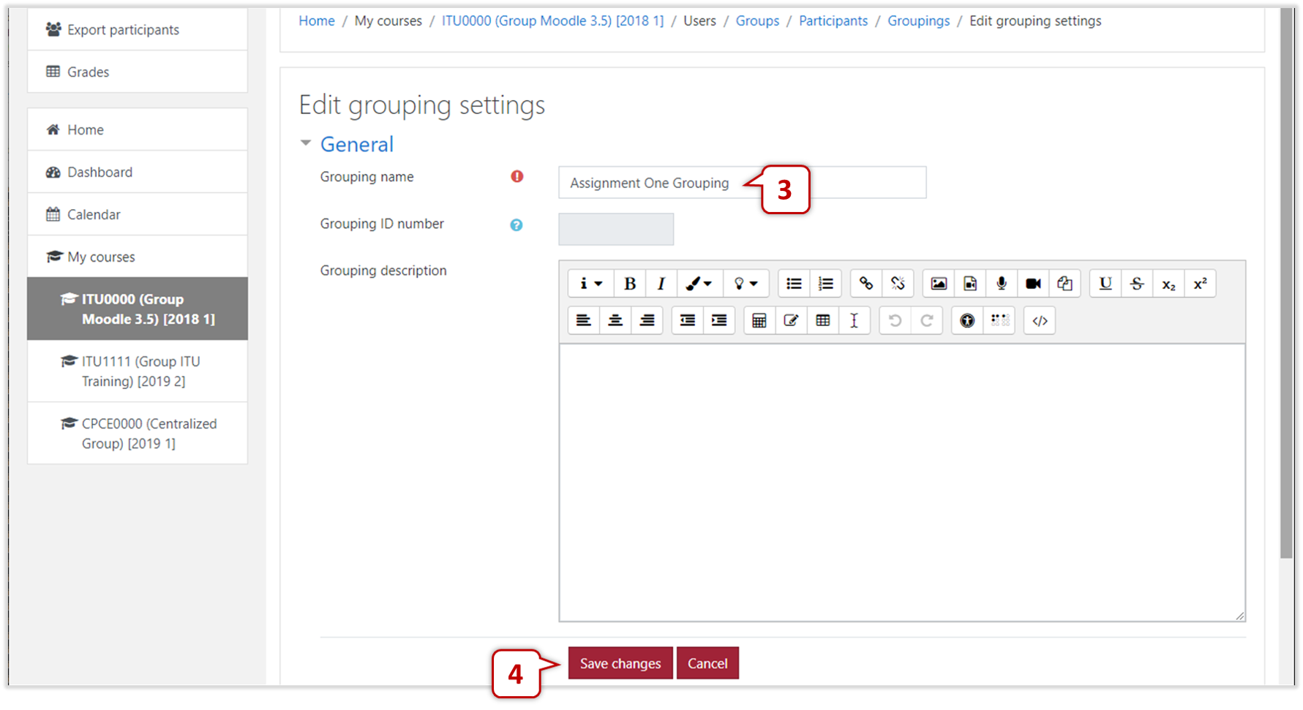The width and height of the screenshot is (1303, 710).
Task: Record audio with the microphone icon
Action: [1002, 284]
